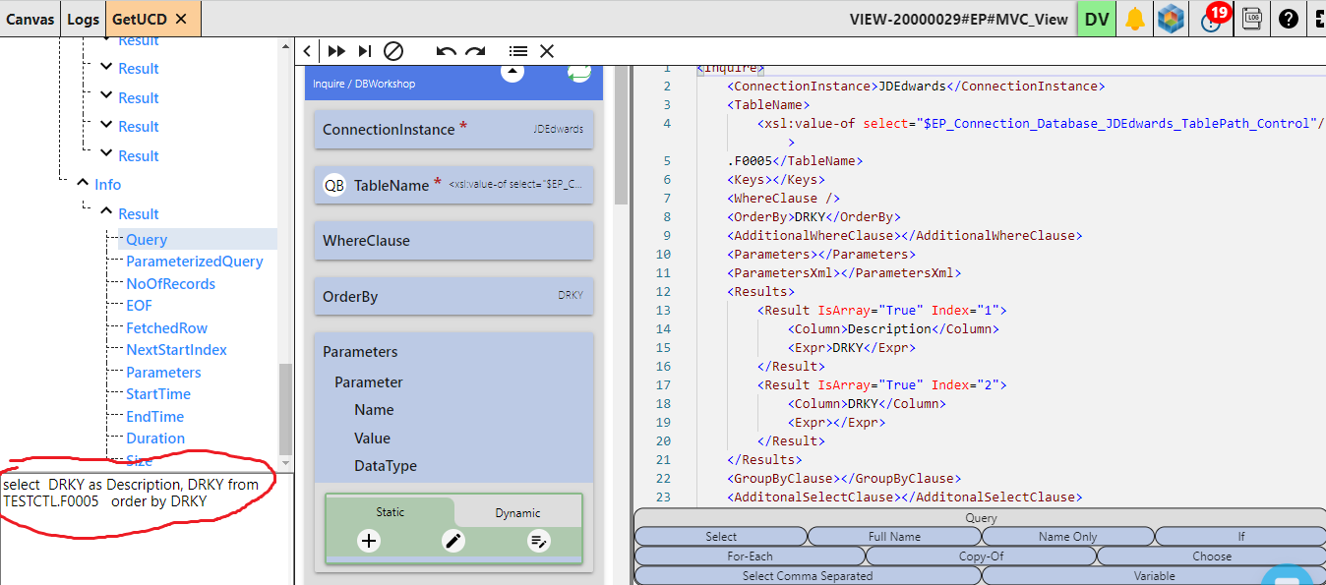Click the Full Name button
This screenshot has width=1326, height=585.
(894, 537)
